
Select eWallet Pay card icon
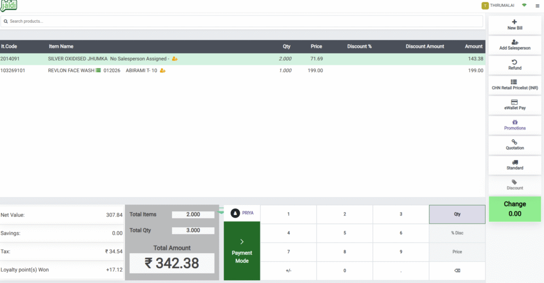pyautogui.click(x=514, y=102)
